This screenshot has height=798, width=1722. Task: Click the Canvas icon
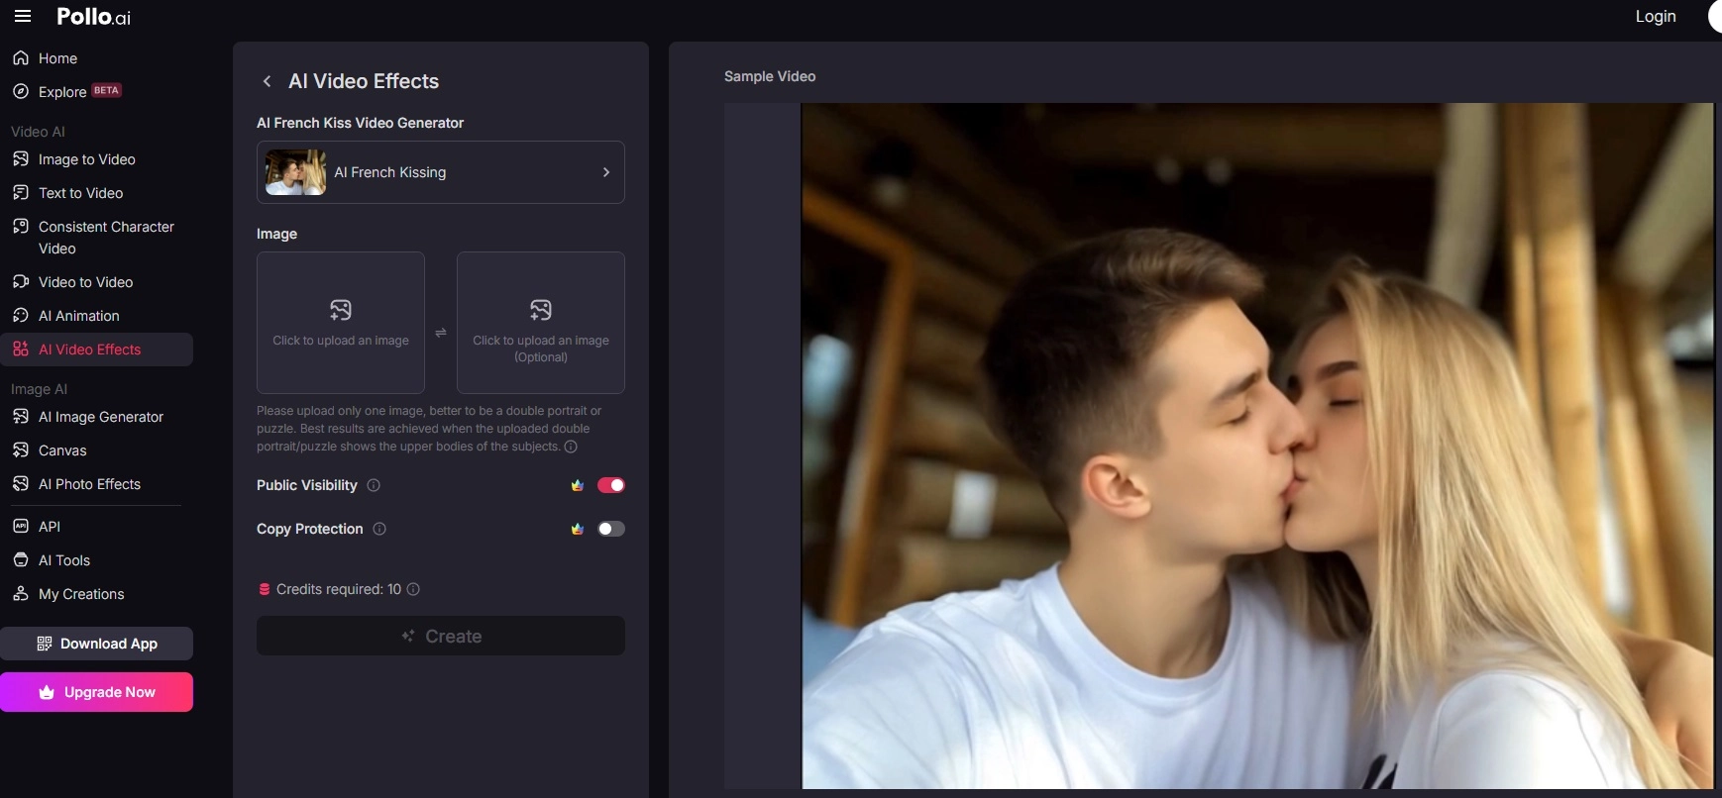point(21,449)
